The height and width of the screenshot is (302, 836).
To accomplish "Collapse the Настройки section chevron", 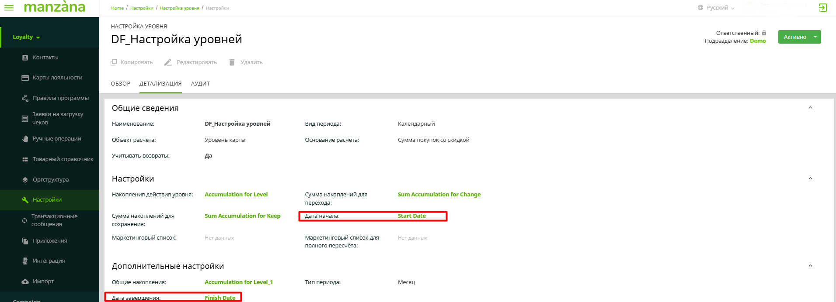I will tap(810, 178).
